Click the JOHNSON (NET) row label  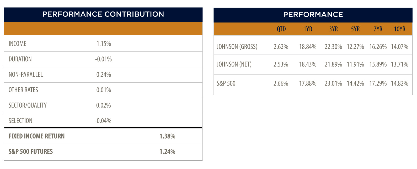click(234, 64)
